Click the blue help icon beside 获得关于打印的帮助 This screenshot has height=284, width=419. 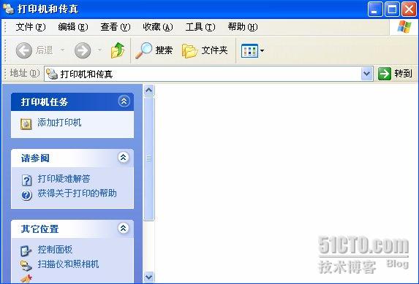pyautogui.click(x=26, y=195)
